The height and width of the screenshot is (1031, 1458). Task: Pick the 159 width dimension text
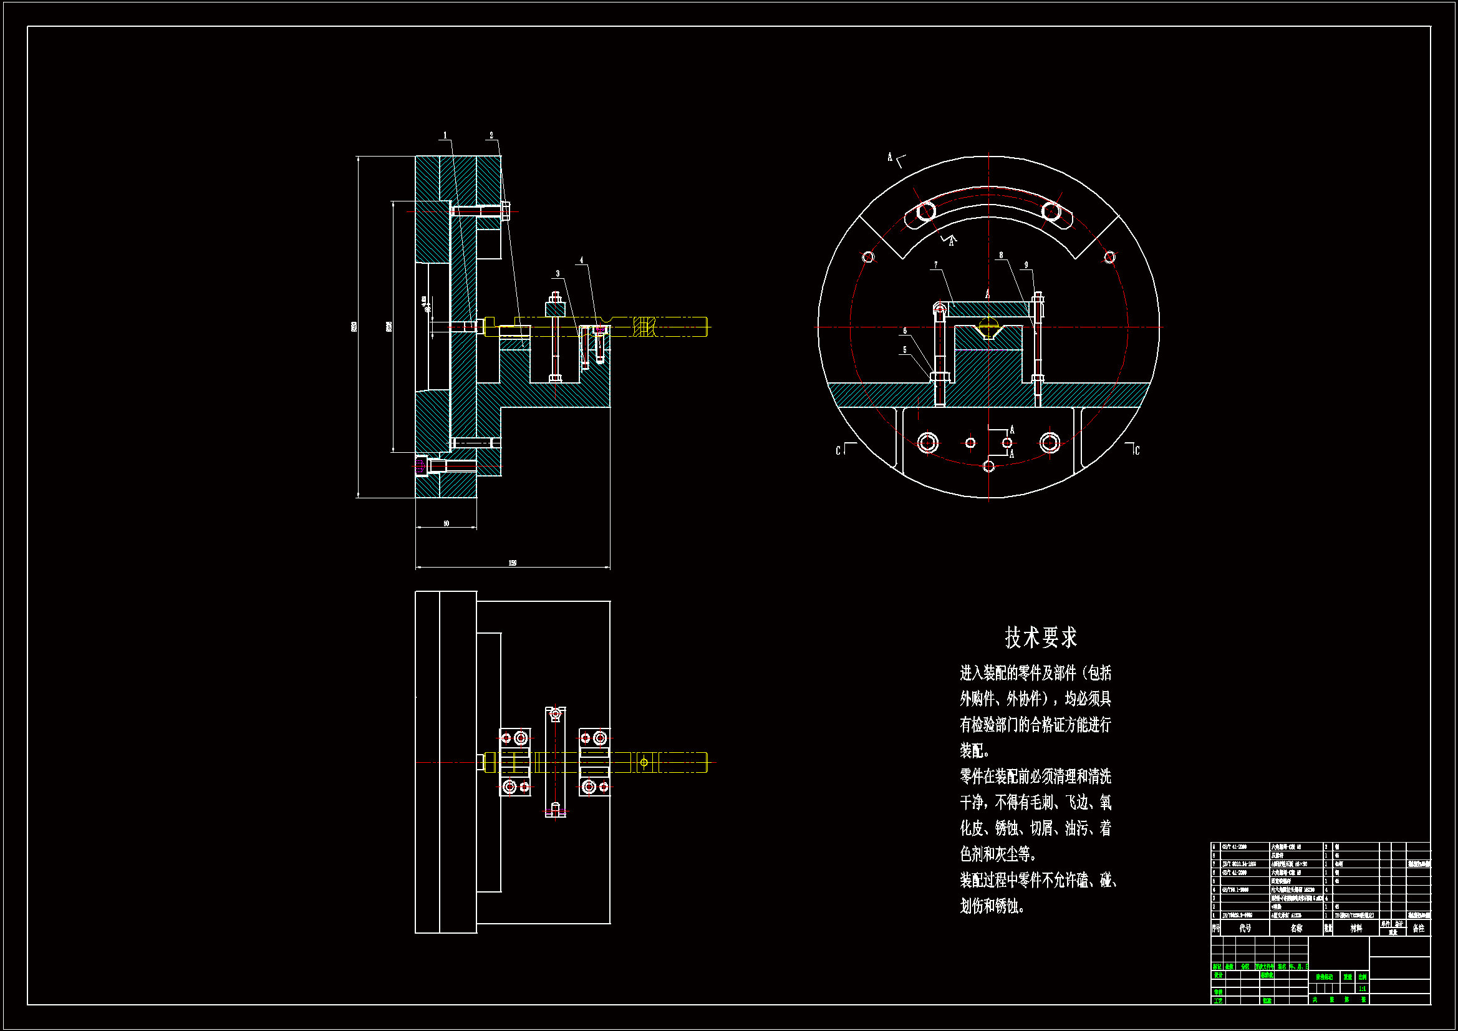(x=513, y=563)
